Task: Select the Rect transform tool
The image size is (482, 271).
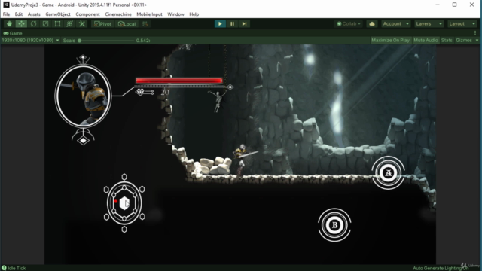Action: (57, 23)
